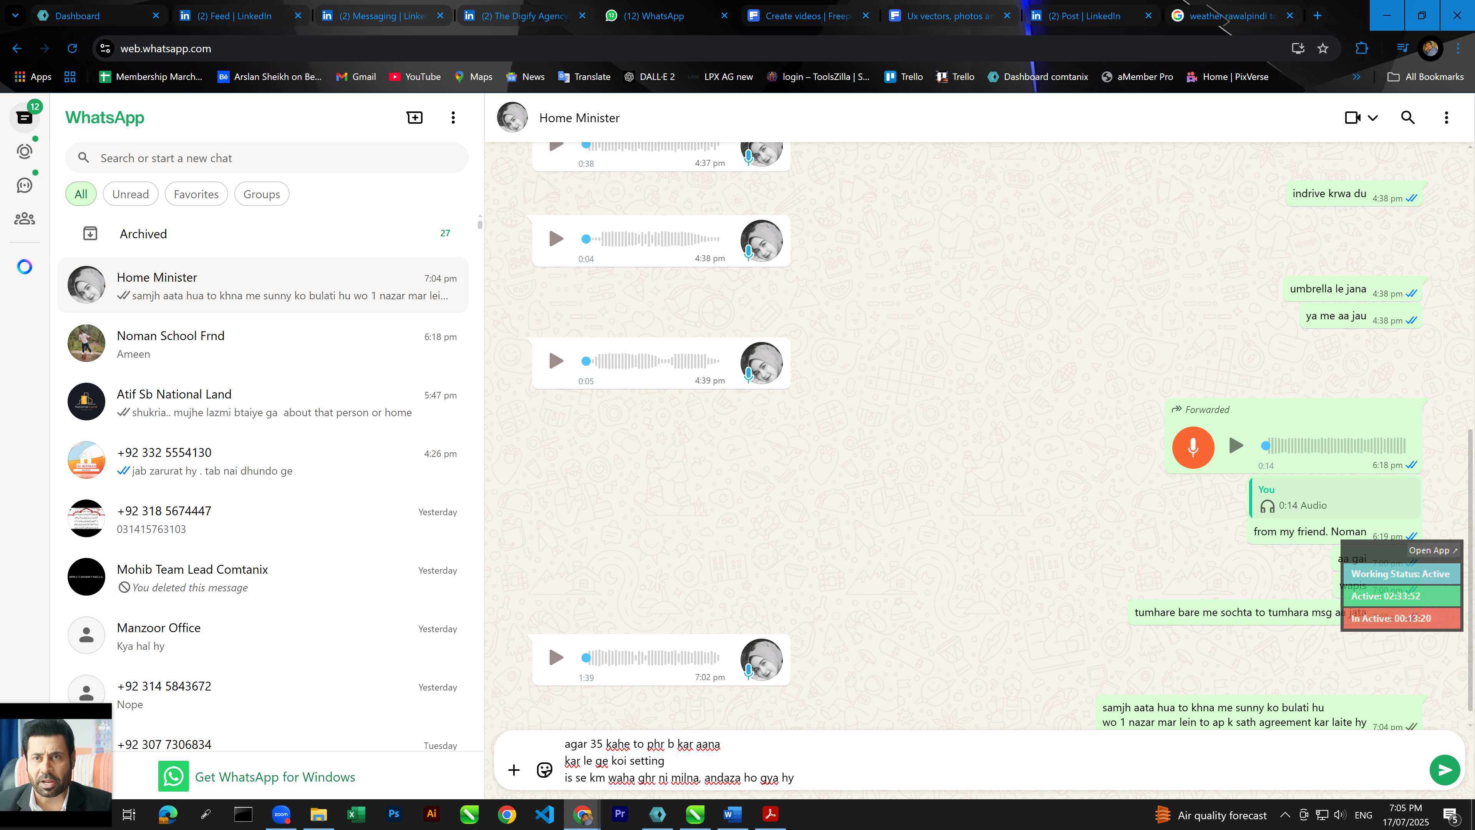1475x830 pixels.
Task: Select the All chat filter
Action: click(81, 194)
